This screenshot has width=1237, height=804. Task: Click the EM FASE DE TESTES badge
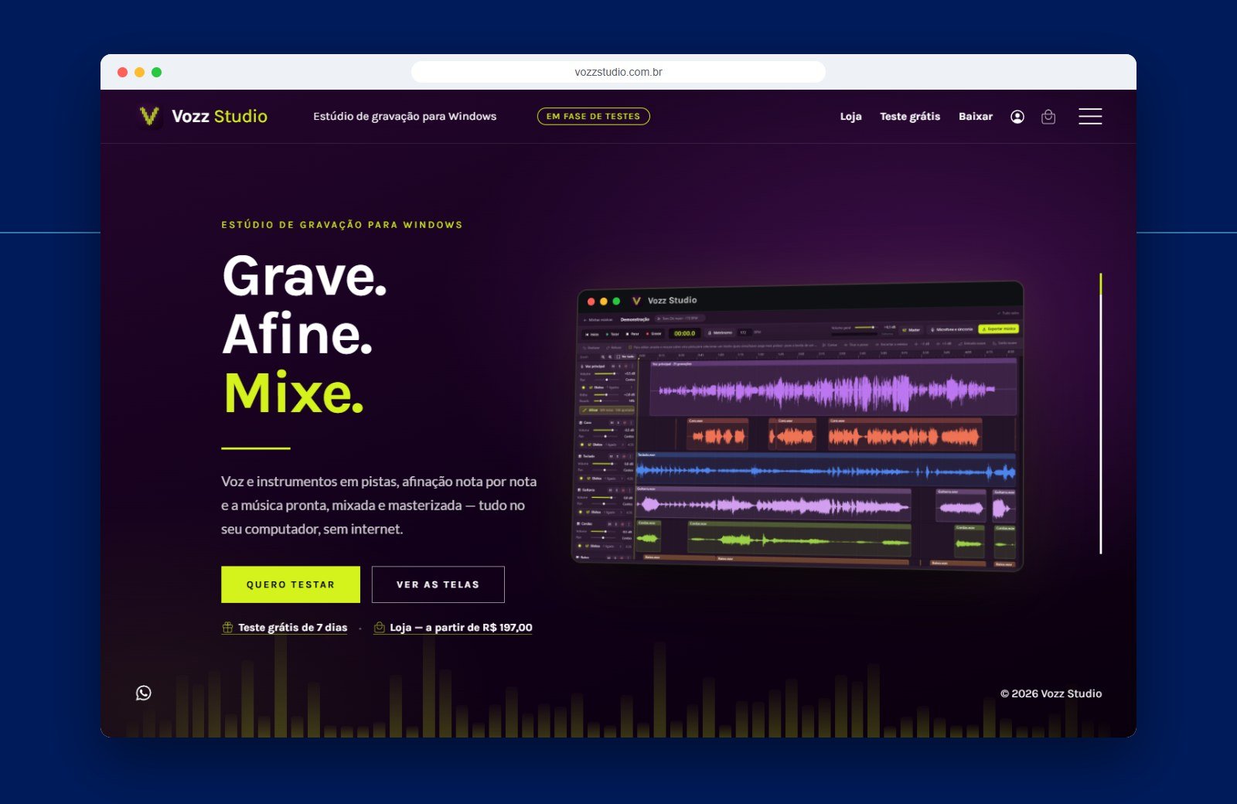coord(594,117)
